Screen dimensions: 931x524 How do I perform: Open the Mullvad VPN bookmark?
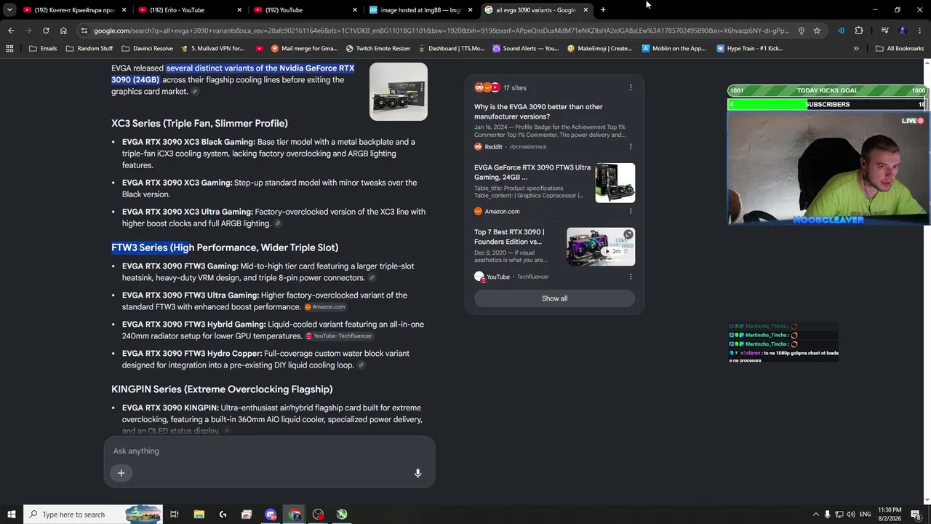click(212, 49)
